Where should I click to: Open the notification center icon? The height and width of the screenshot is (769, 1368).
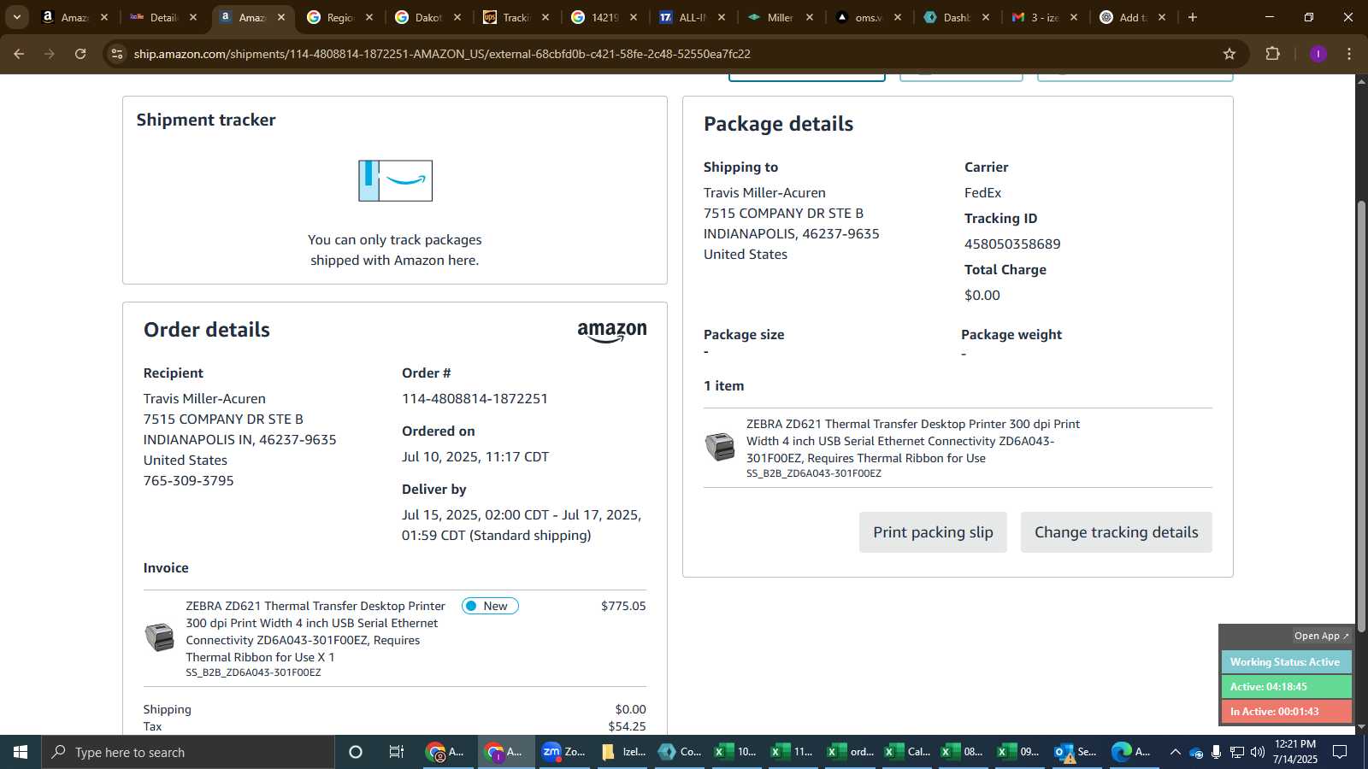(x=1340, y=752)
